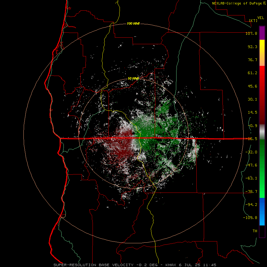Click the 14.5 scale value
267x267 pixels.
click(x=252, y=112)
